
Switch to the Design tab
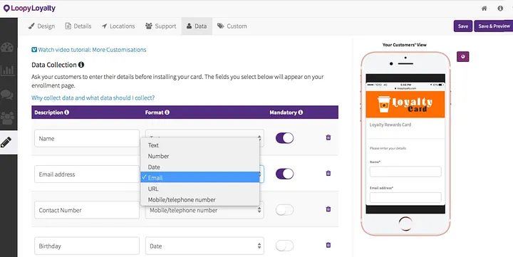pyautogui.click(x=41, y=26)
